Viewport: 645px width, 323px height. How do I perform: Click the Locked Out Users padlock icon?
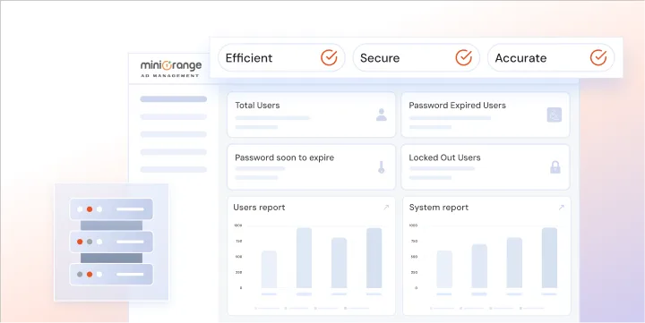(555, 166)
